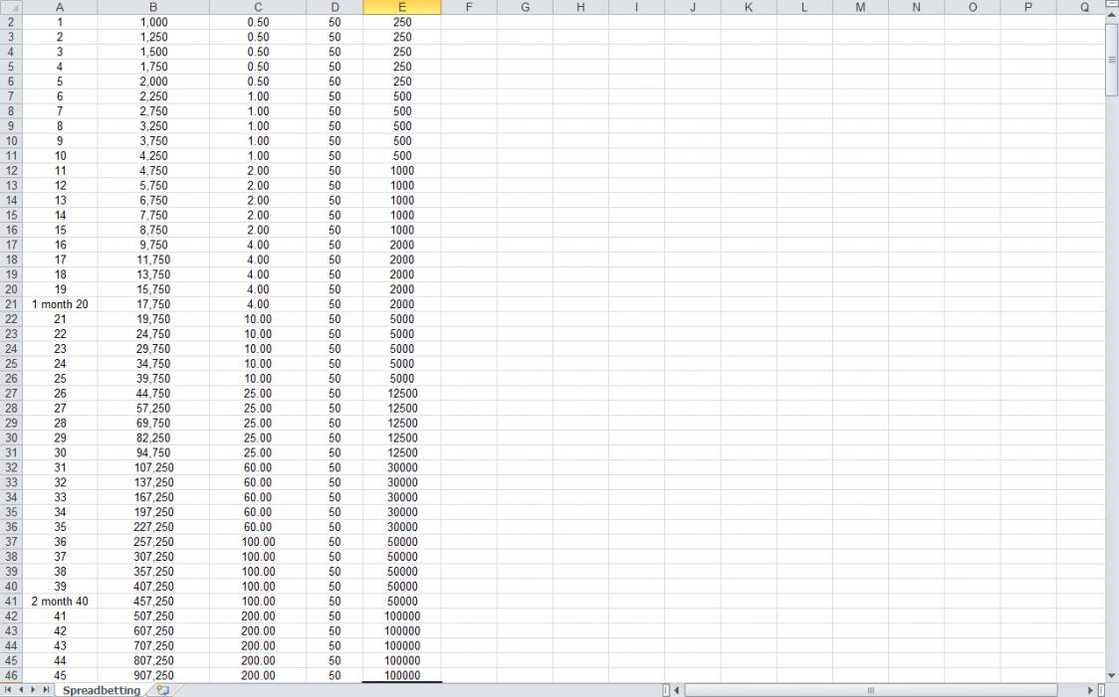Jump to the last sheet with the navigation arrow

click(x=46, y=690)
